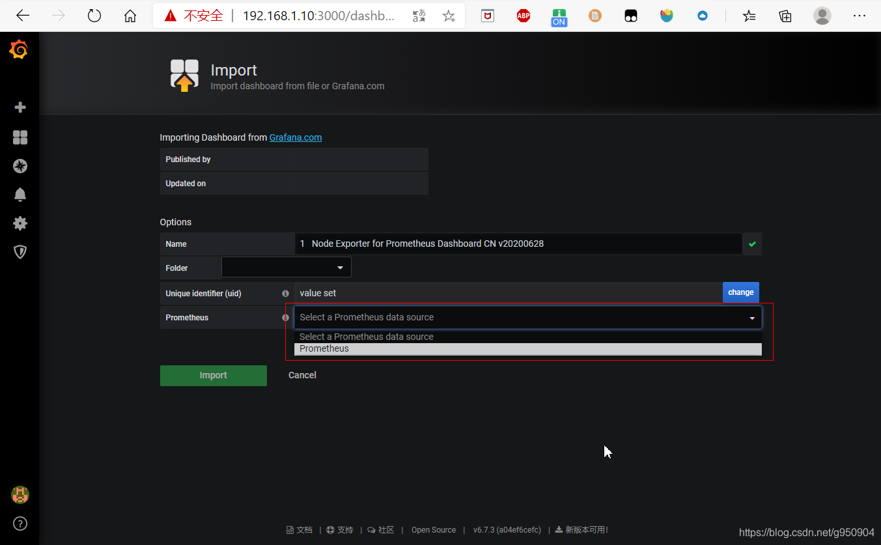Click the Prometheus info icon

tap(285, 318)
